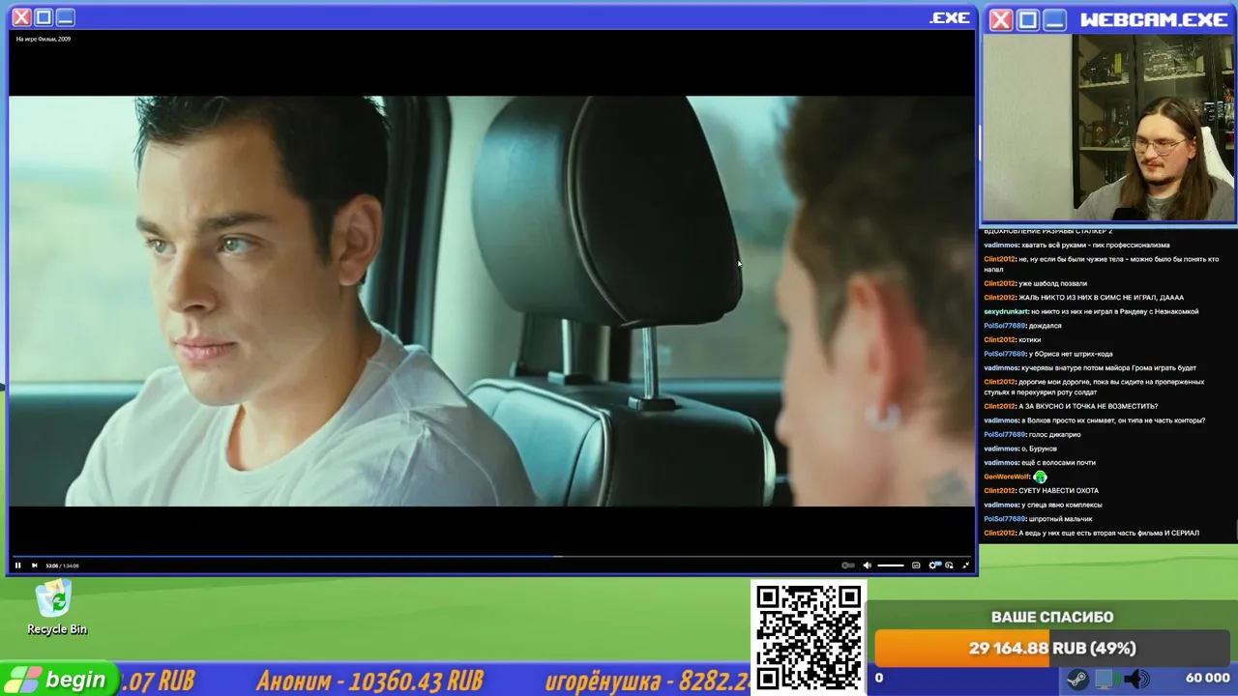Click chat message 'дождался'
This screenshot has height=696, width=1238.
point(1045,326)
